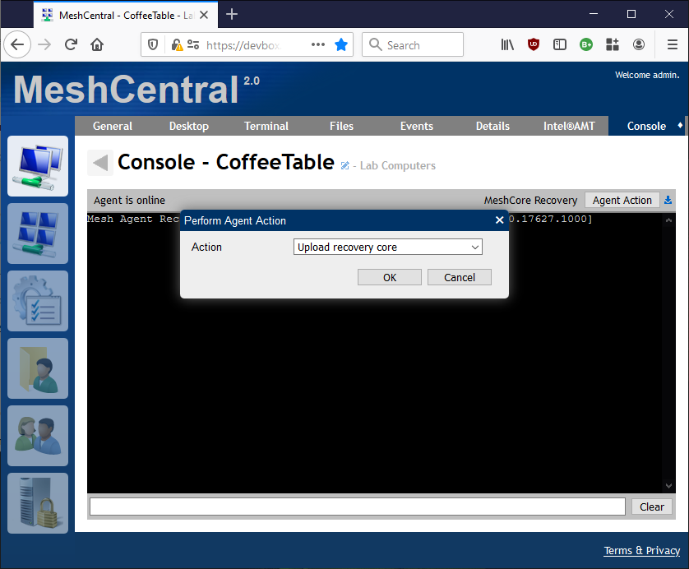The height and width of the screenshot is (569, 689).
Task: Expand the Action dropdown showing Upload recovery core
Action: pos(387,247)
